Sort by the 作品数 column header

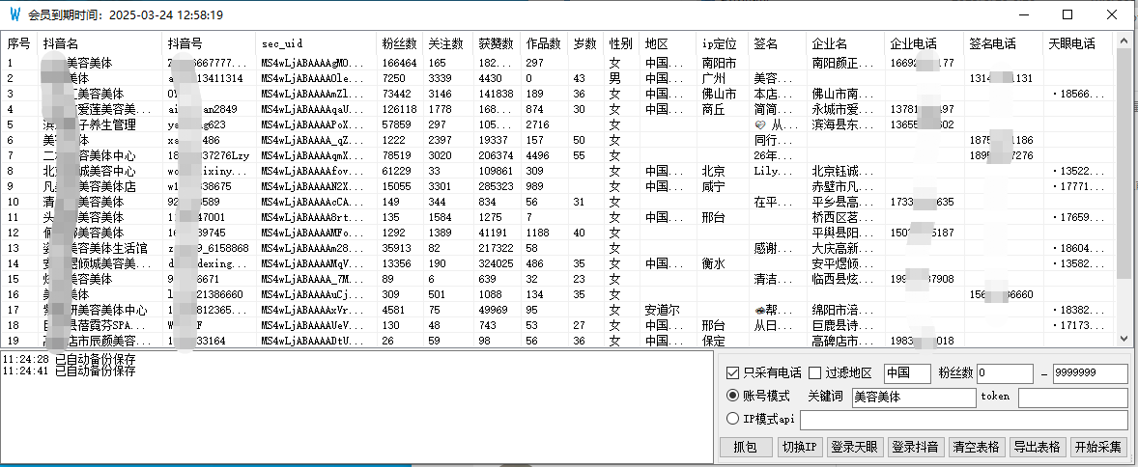click(544, 43)
